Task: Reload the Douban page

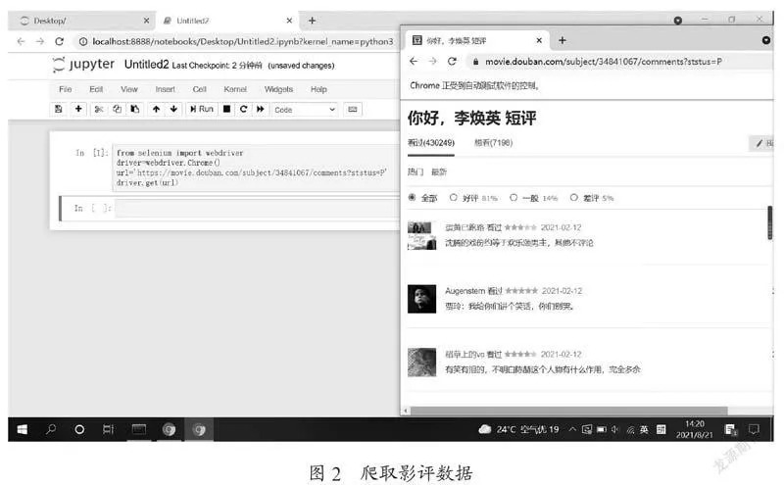Action: coord(452,62)
